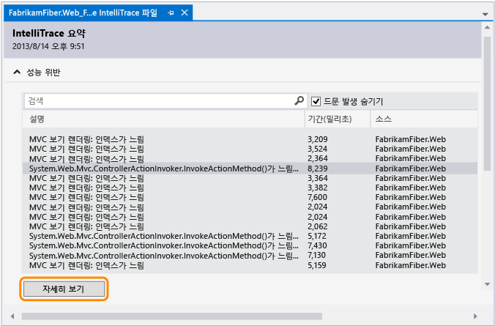Click the 2013/8/14 오후 9:51 timestamp

click(48, 46)
